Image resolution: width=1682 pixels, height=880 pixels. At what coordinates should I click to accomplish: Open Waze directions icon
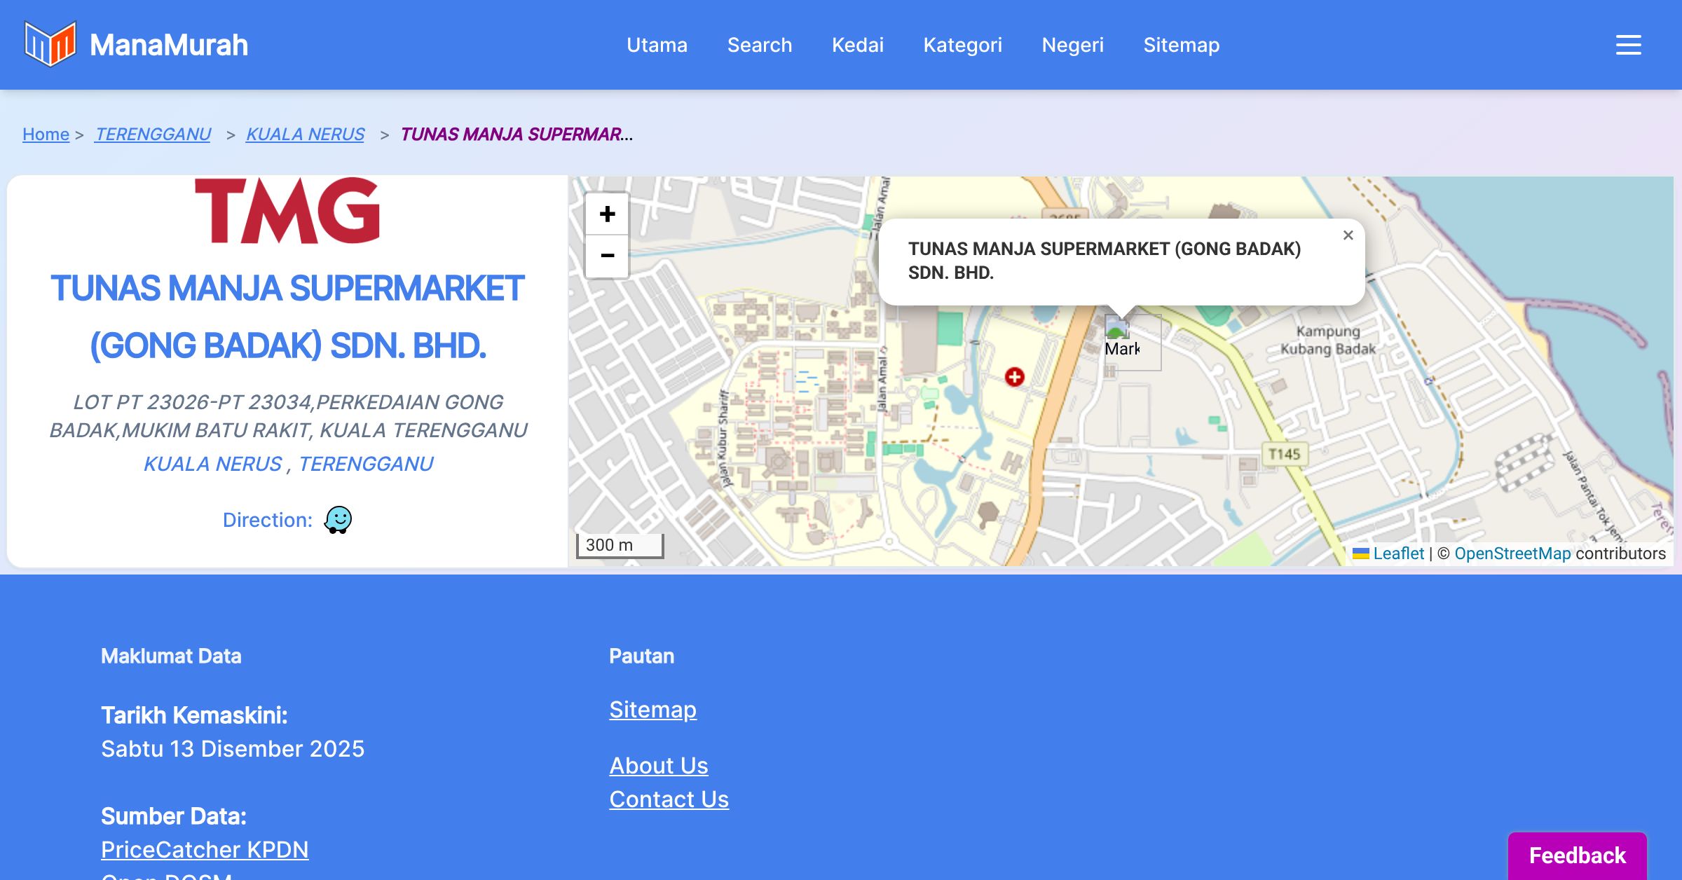point(338,520)
